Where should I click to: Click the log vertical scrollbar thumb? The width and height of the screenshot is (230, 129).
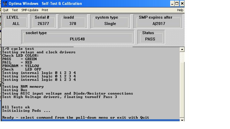tap(182, 90)
